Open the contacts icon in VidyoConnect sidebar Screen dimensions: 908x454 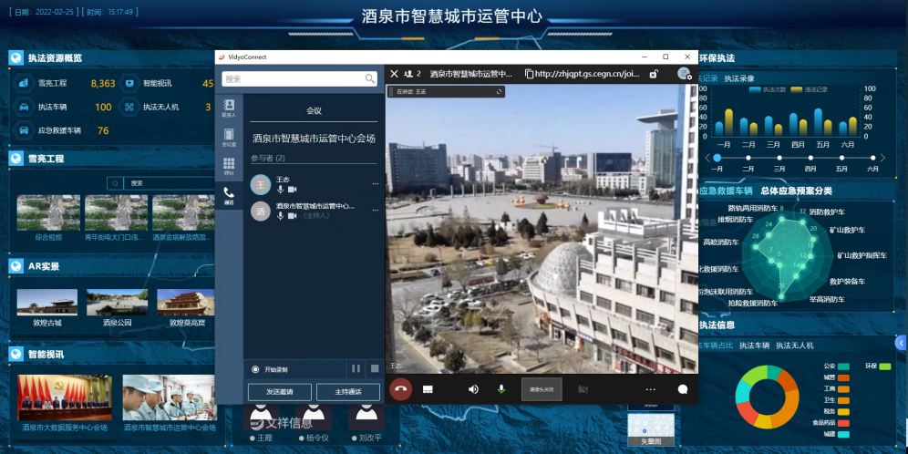[229, 108]
